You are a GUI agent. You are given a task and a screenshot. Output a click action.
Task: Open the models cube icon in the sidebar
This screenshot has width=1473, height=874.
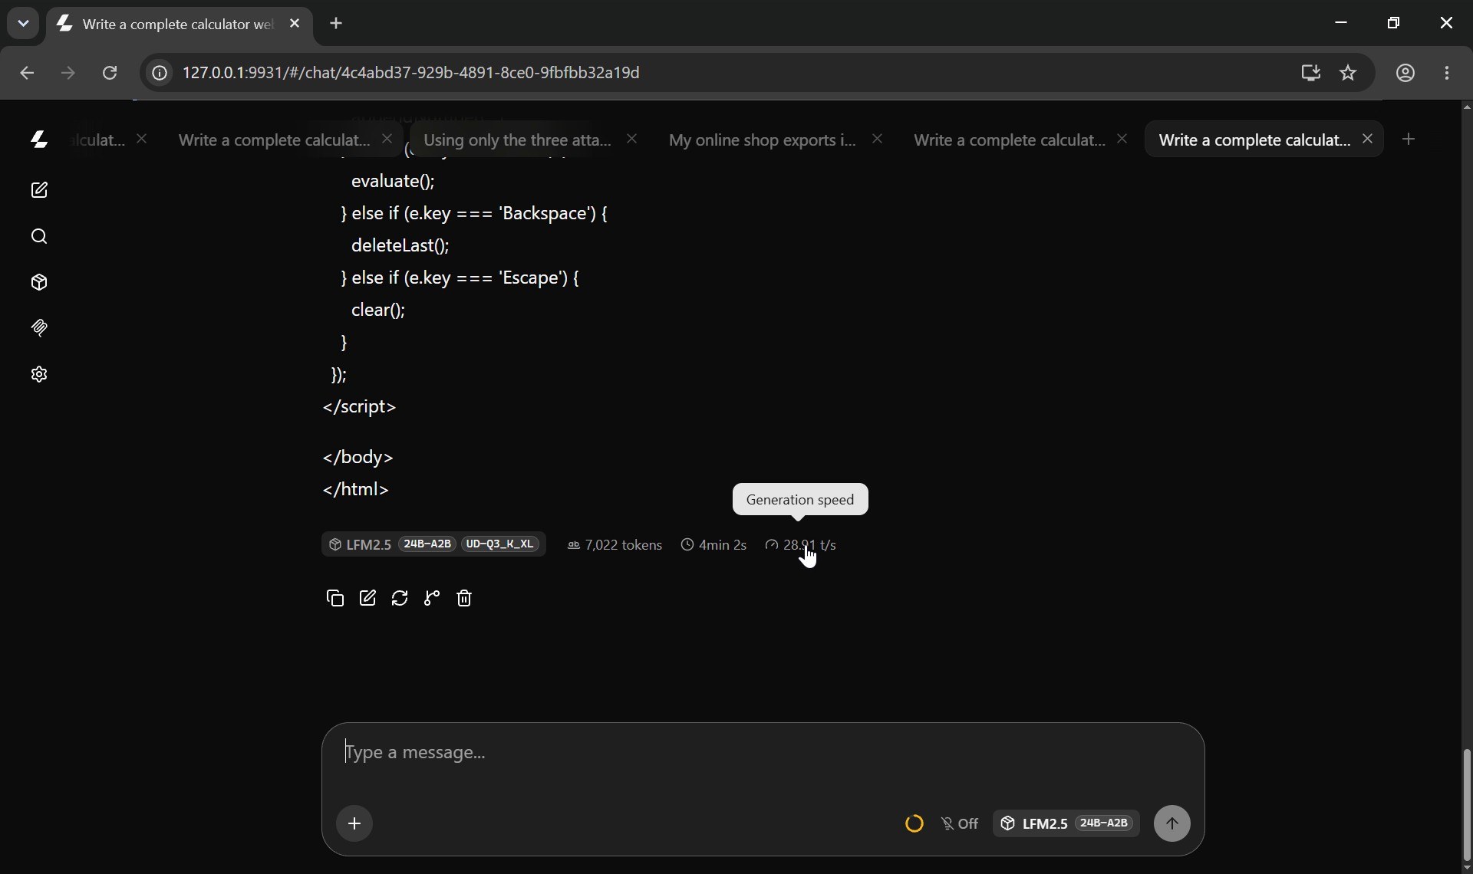[x=39, y=282]
